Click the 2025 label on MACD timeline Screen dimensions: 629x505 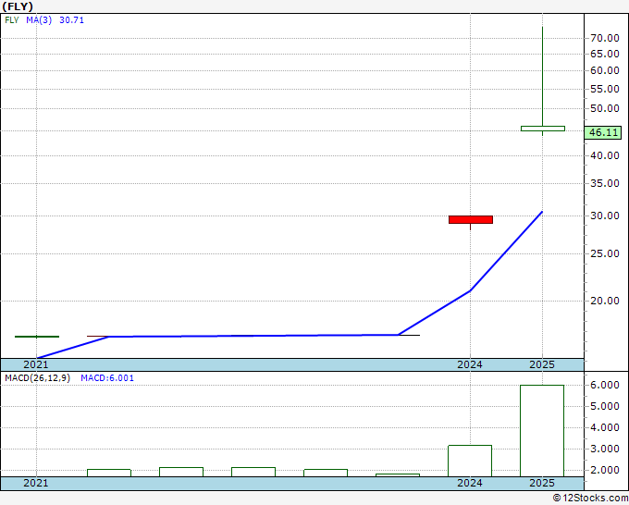(x=542, y=483)
